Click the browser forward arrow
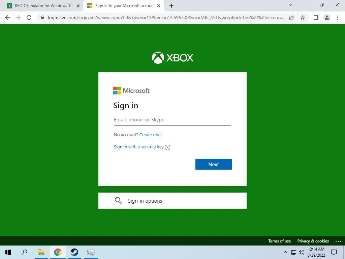The width and height of the screenshot is (345, 259). (x=18, y=18)
